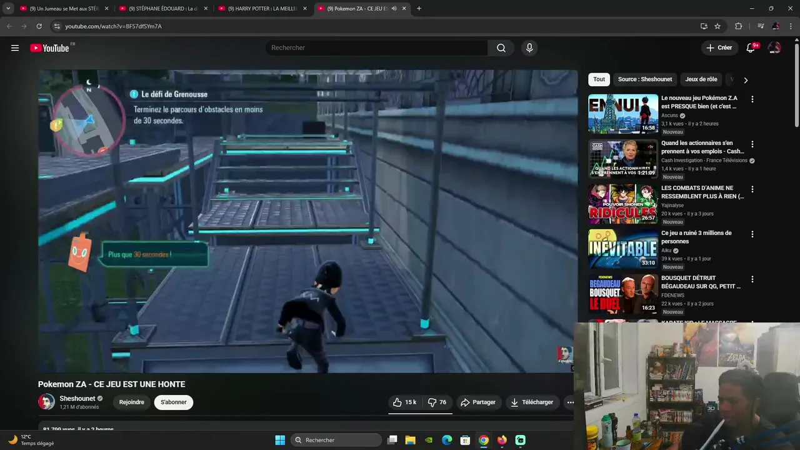Mute the Pokemon ZA tab audio icon
This screenshot has height=450, width=800.
pyautogui.click(x=394, y=9)
